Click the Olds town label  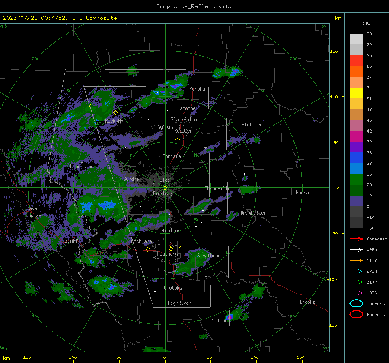(x=165, y=180)
